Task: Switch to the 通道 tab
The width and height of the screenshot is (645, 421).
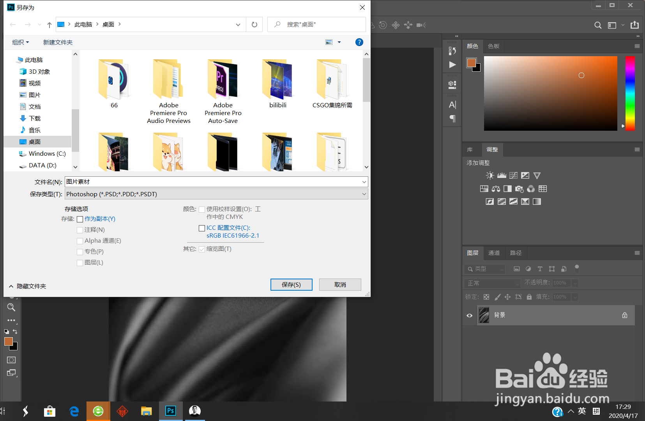Action: pos(494,253)
